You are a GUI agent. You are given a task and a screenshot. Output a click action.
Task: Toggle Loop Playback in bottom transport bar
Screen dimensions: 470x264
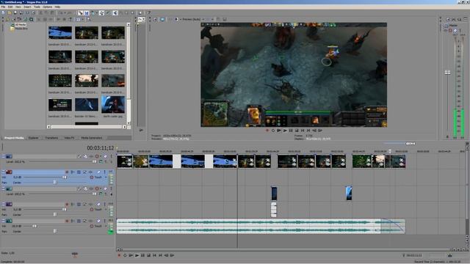(125, 255)
